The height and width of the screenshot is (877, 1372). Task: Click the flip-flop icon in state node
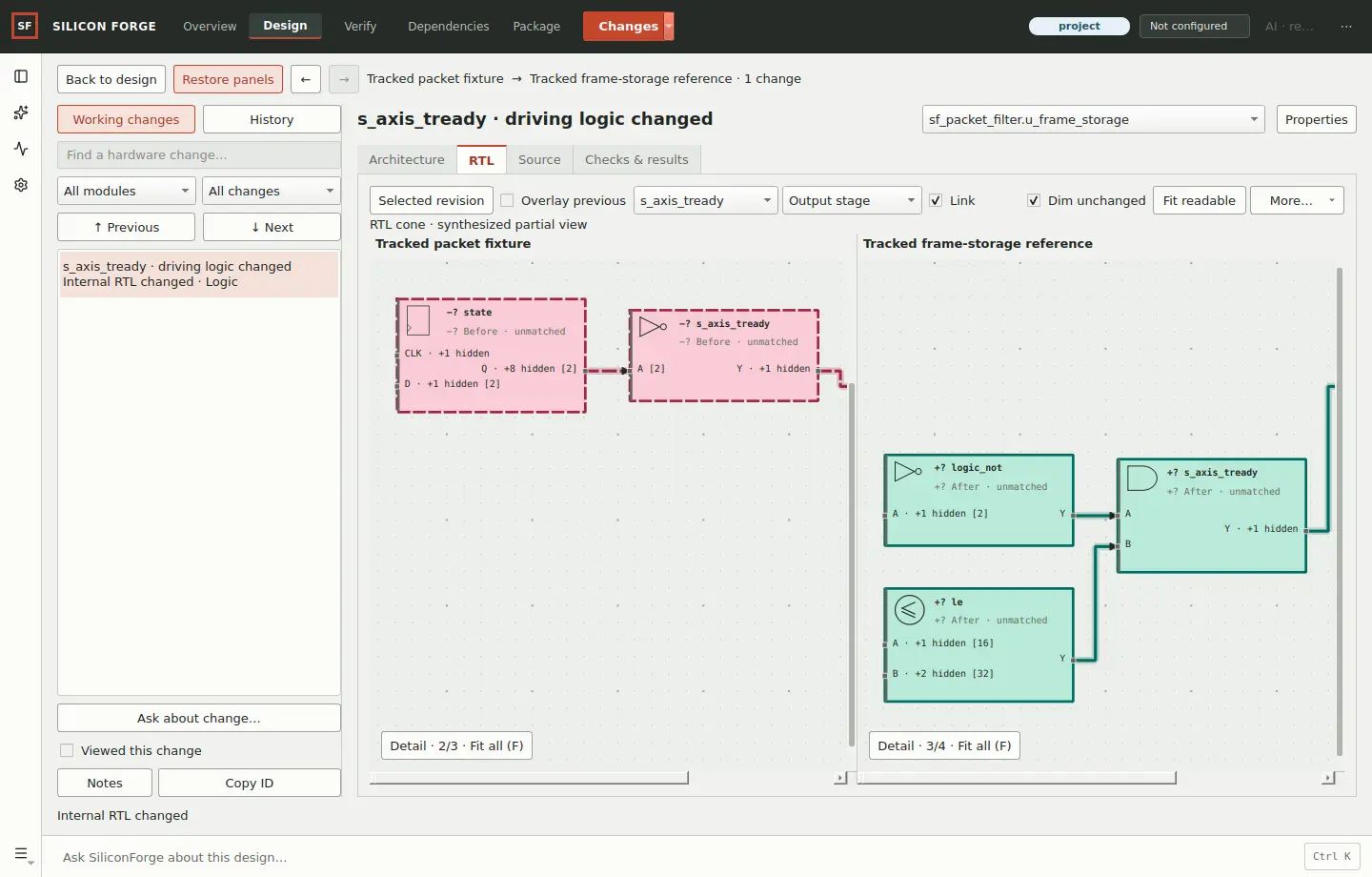pyautogui.click(x=417, y=320)
